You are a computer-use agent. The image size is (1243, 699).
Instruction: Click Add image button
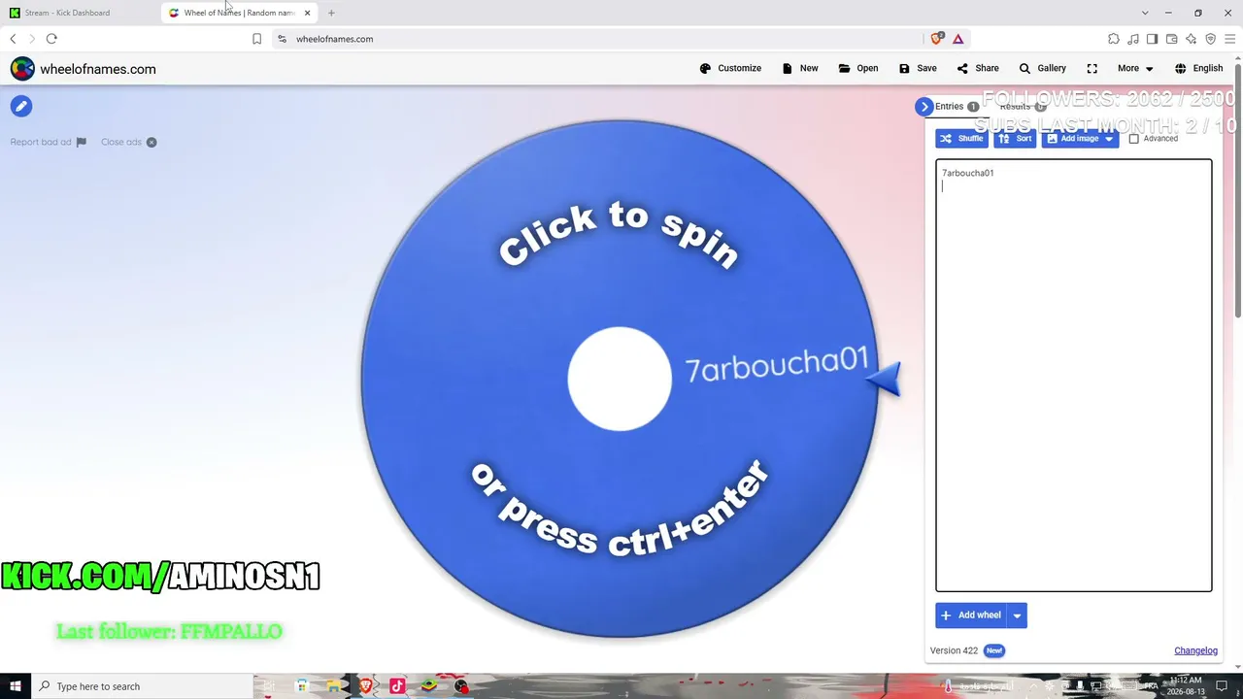click(1071, 139)
